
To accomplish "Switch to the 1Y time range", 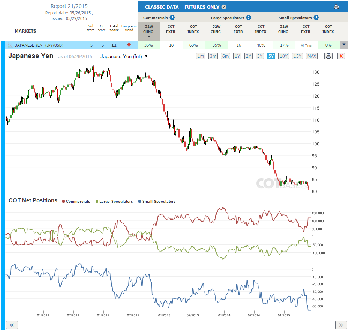I will point(237,56).
